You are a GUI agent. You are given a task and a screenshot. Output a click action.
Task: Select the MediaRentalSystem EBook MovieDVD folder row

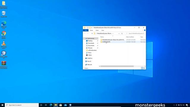pos(123,40)
